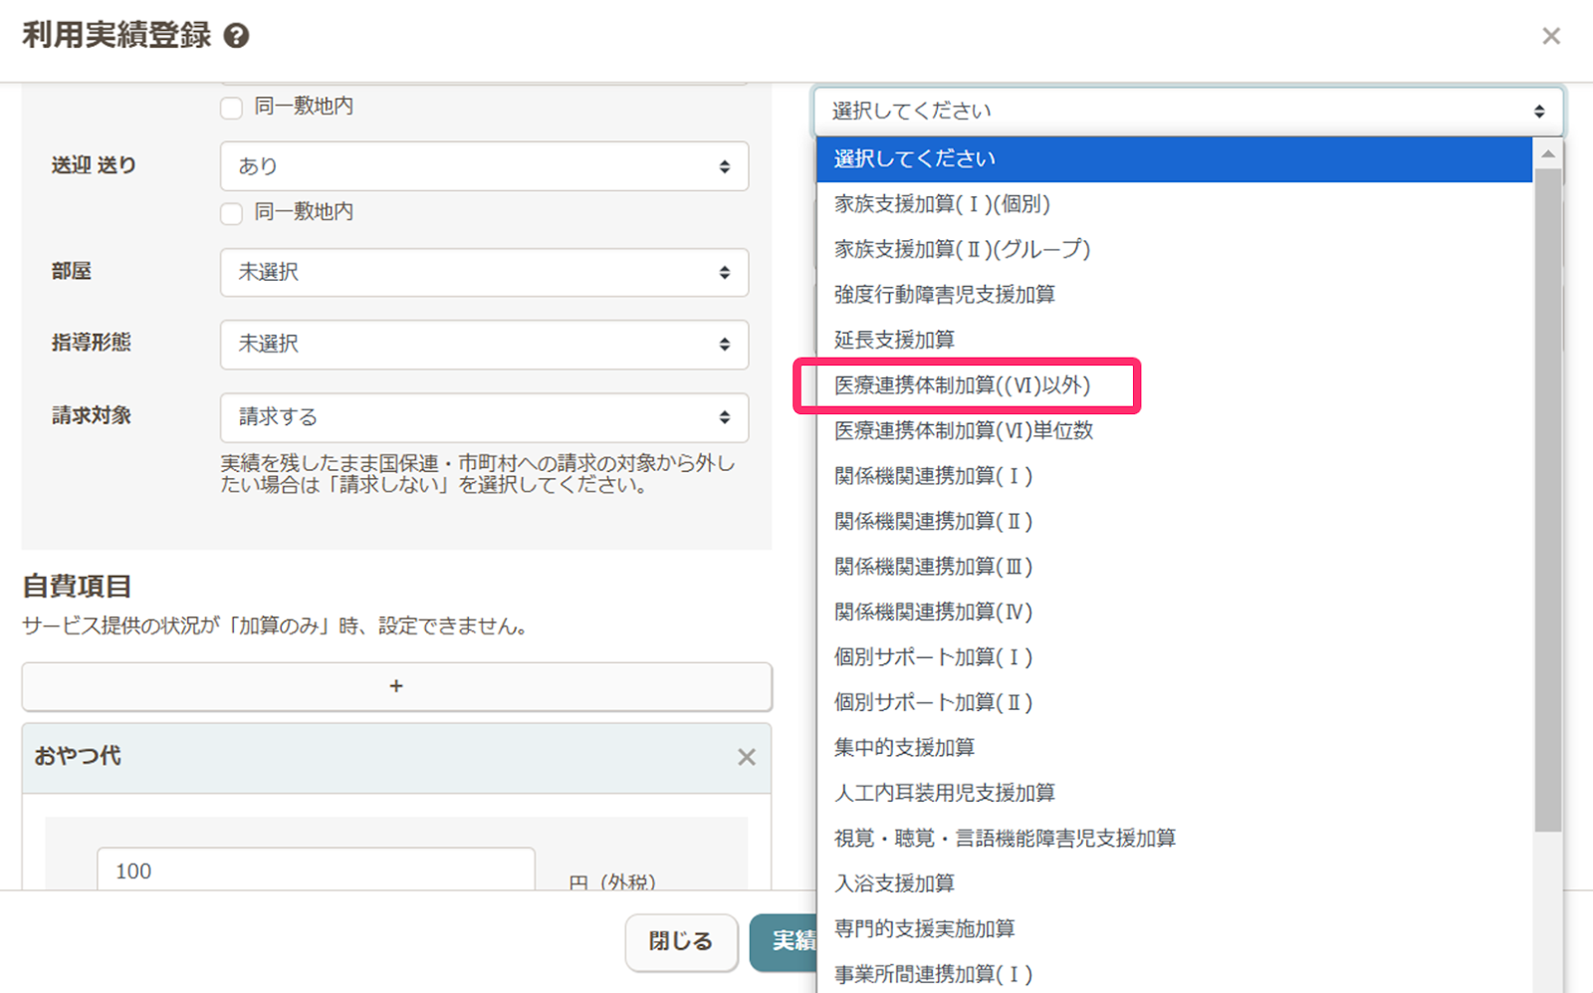Click the green 実績 register button
1593x993 pixels.
pyautogui.click(x=784, y=941)
